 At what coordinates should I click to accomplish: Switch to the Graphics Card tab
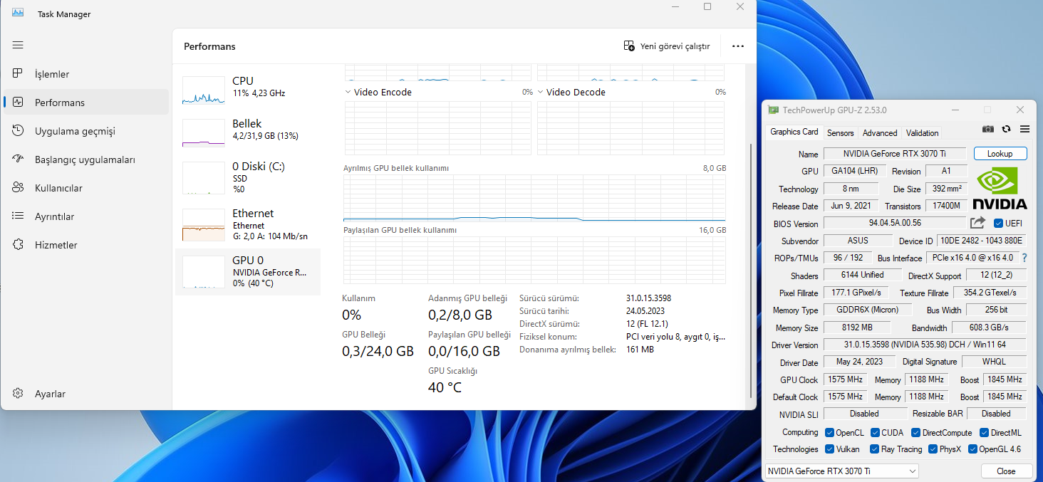pos(794,132)
